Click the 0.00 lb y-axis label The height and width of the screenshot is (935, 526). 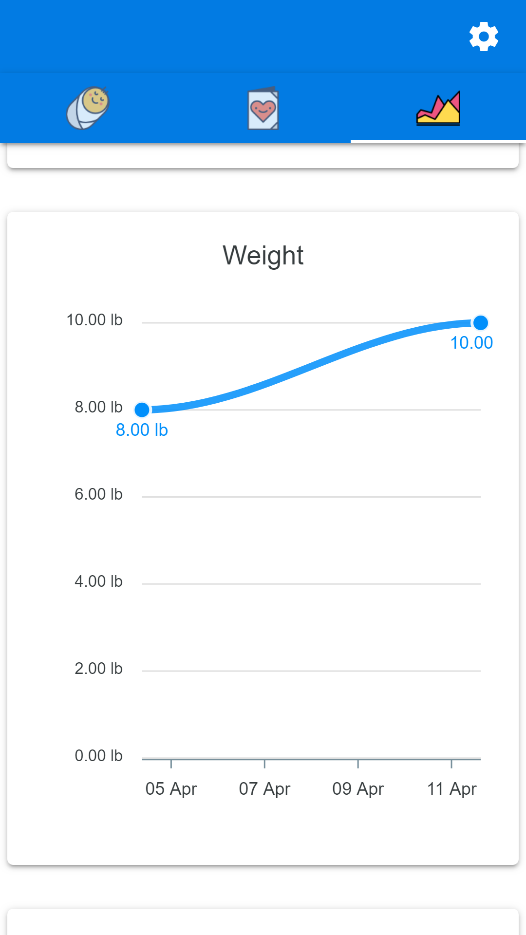pos(98,756)
